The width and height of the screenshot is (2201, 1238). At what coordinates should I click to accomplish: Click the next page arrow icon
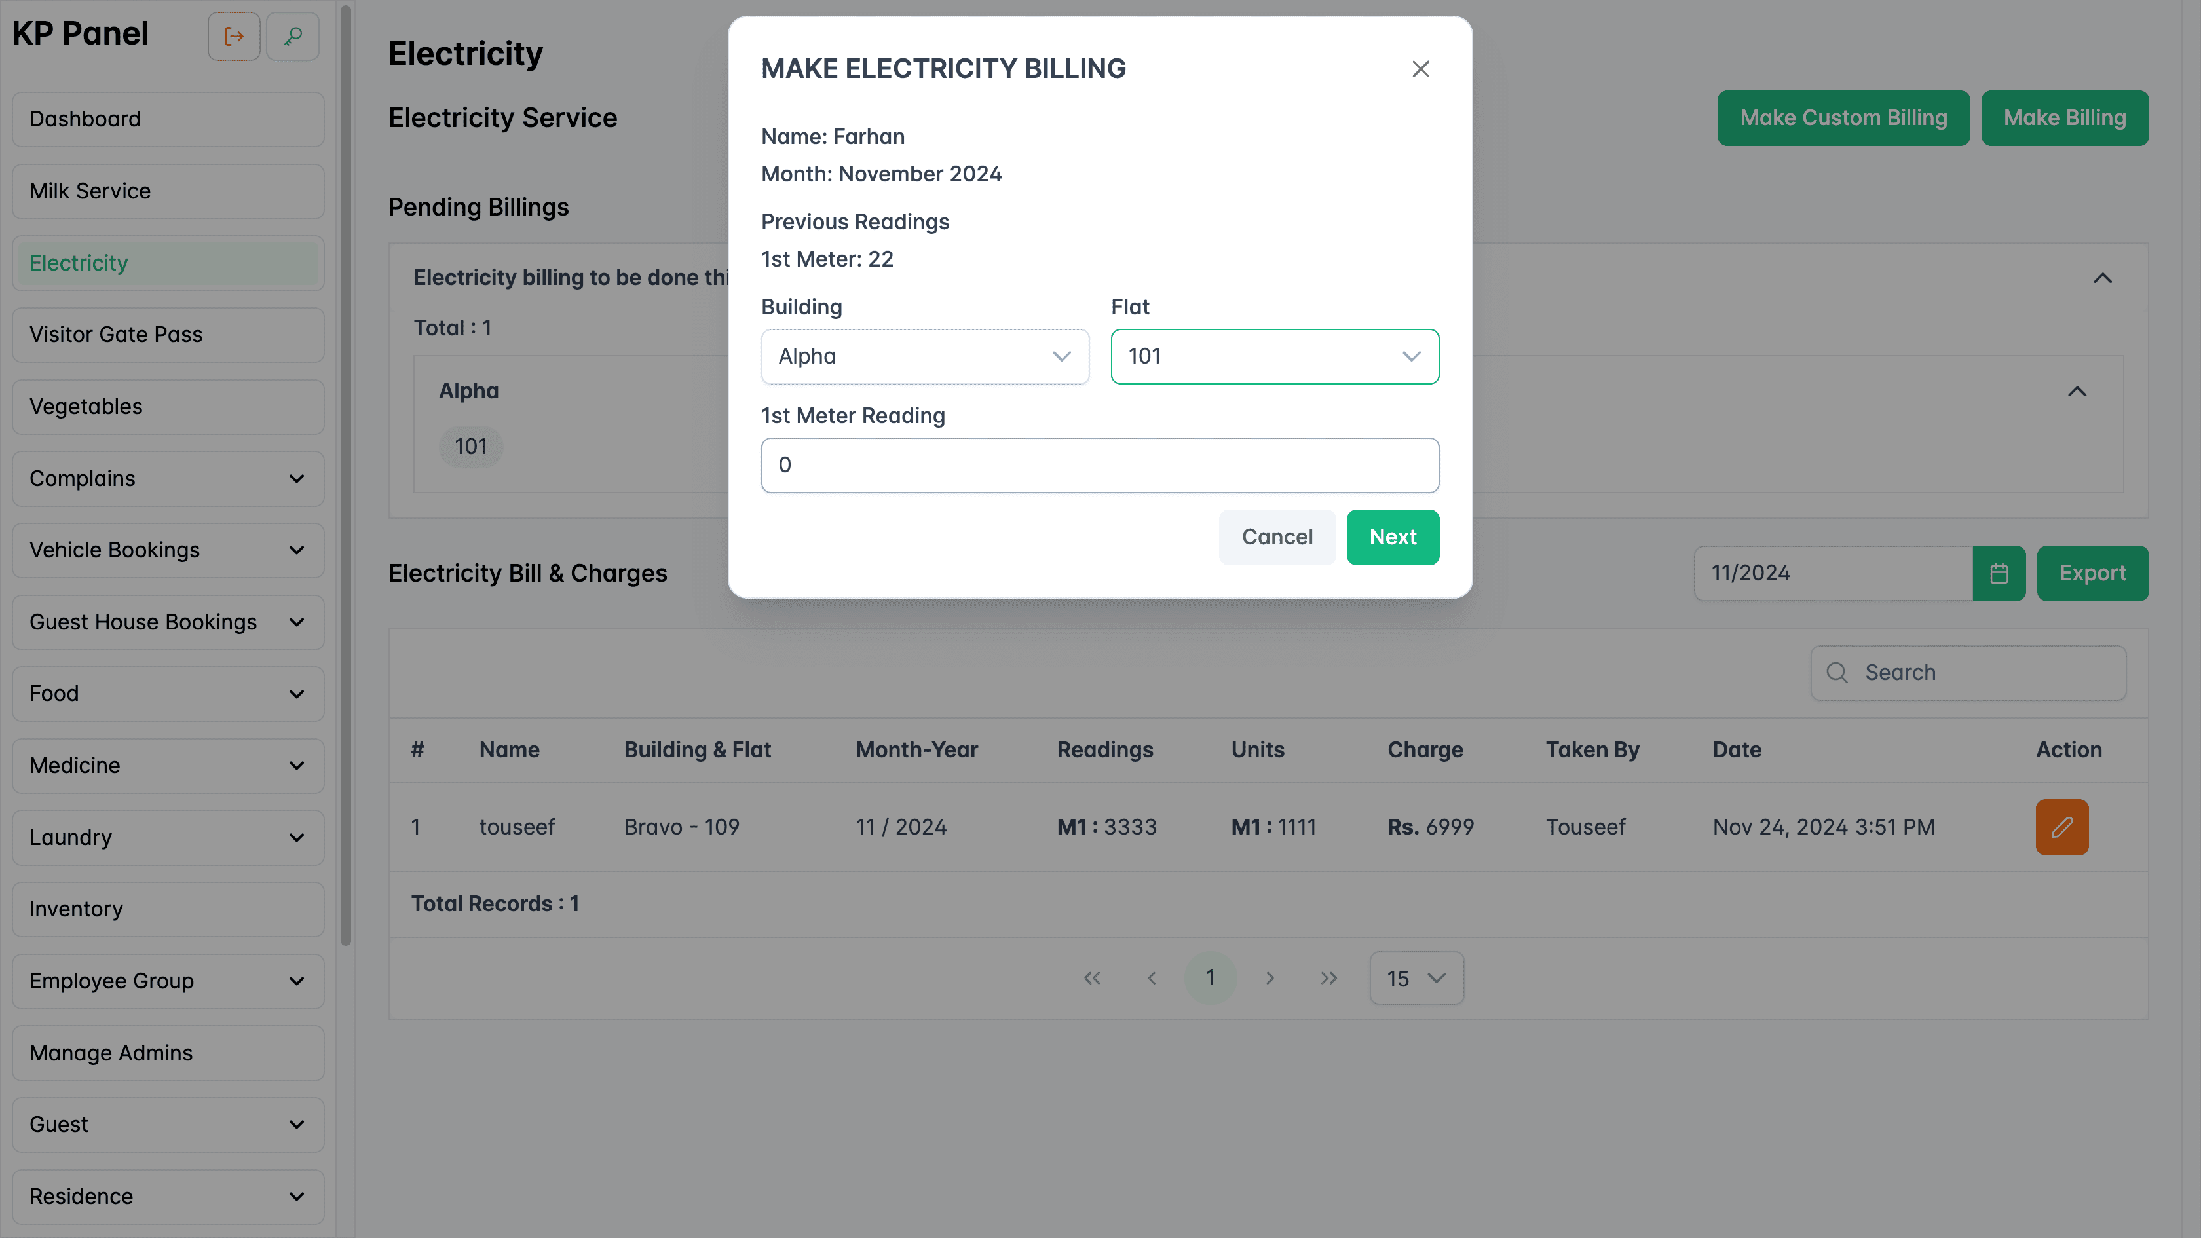click(x=1271, y=977)
